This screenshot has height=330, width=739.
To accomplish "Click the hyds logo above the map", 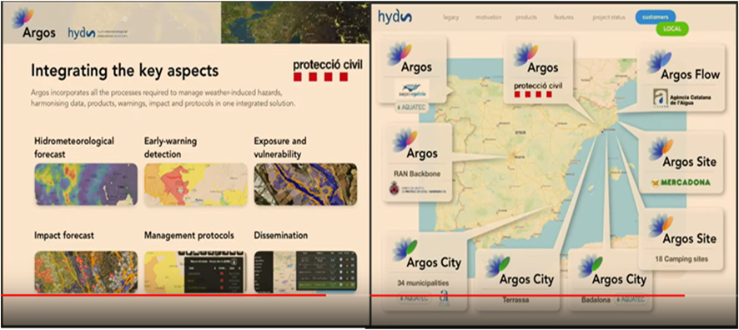I will pyautogui.click(x=395, y=17).
